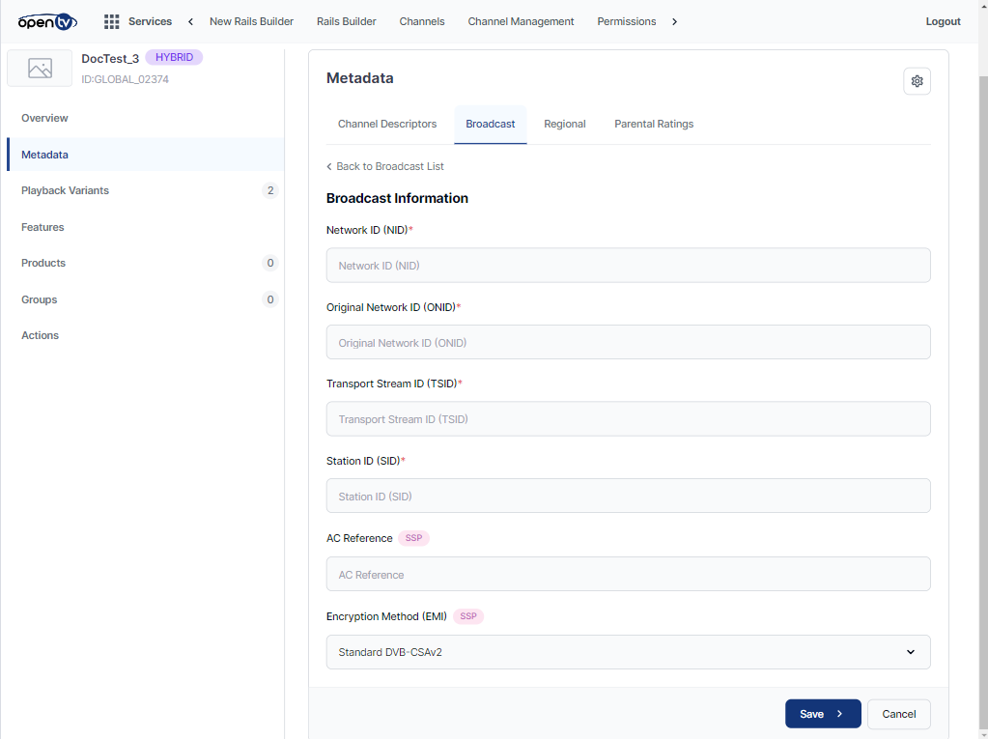Click Logout in the top bar
The width and height of the screenshot is (988, 739).
click(943, 21)
